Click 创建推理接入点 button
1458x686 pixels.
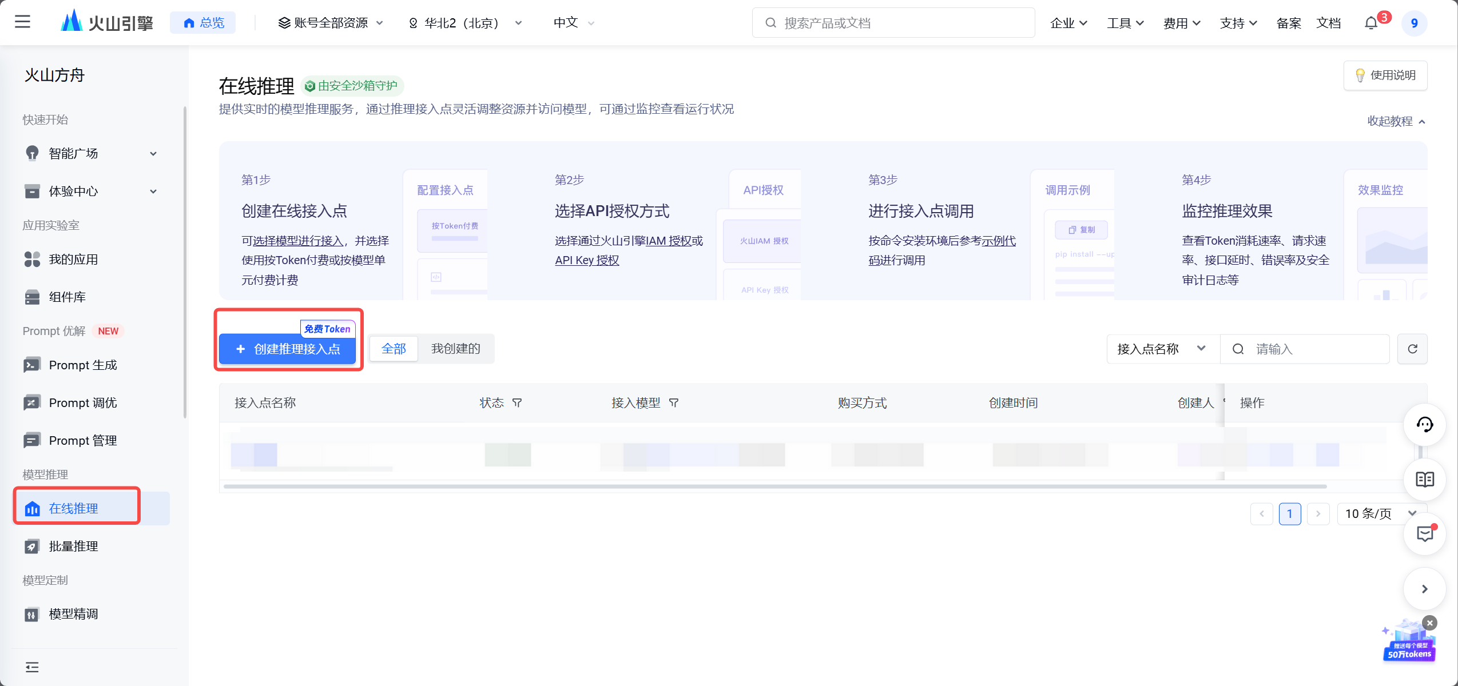pos(288,349)
